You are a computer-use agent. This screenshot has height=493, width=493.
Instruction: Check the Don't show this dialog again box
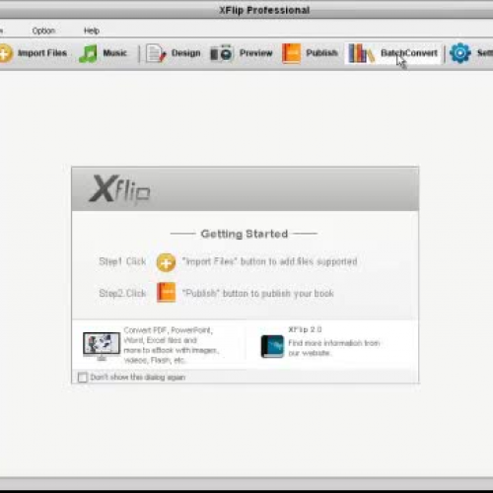click(83, 377)
